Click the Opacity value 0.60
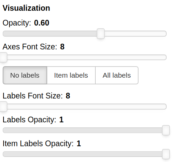 click(41, 23)
